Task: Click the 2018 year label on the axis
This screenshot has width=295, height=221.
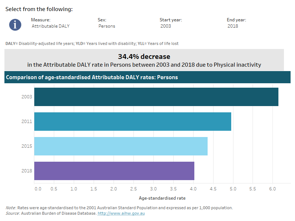Action: (x=26, y=171)
